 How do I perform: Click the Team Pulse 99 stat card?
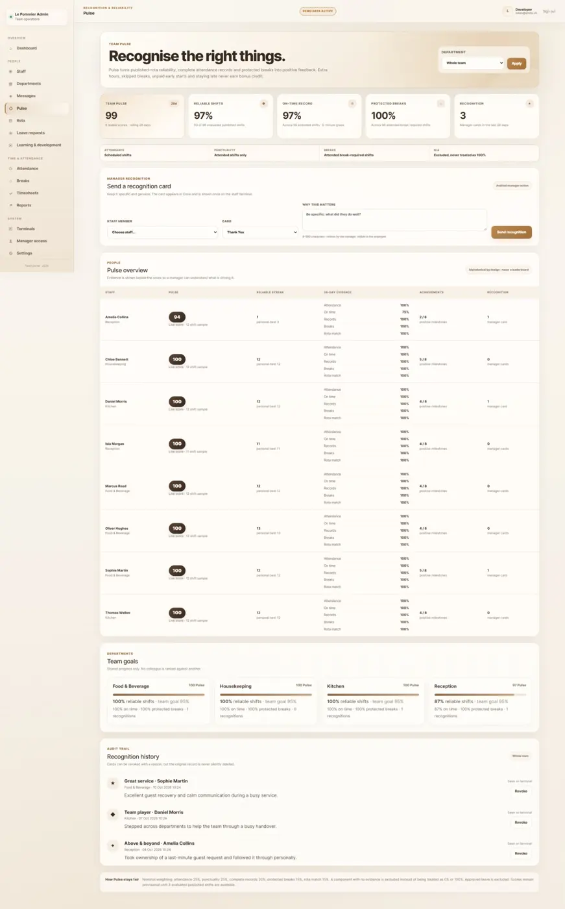142,116
